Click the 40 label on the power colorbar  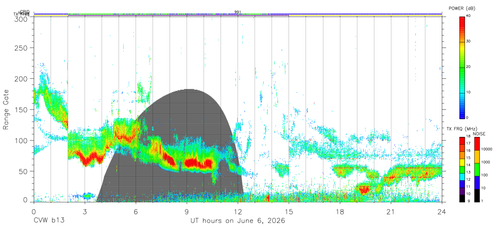point(469,16)
